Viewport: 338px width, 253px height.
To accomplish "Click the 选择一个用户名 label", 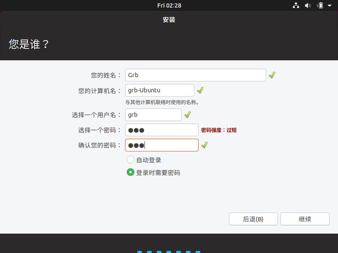I will point(96,115).
